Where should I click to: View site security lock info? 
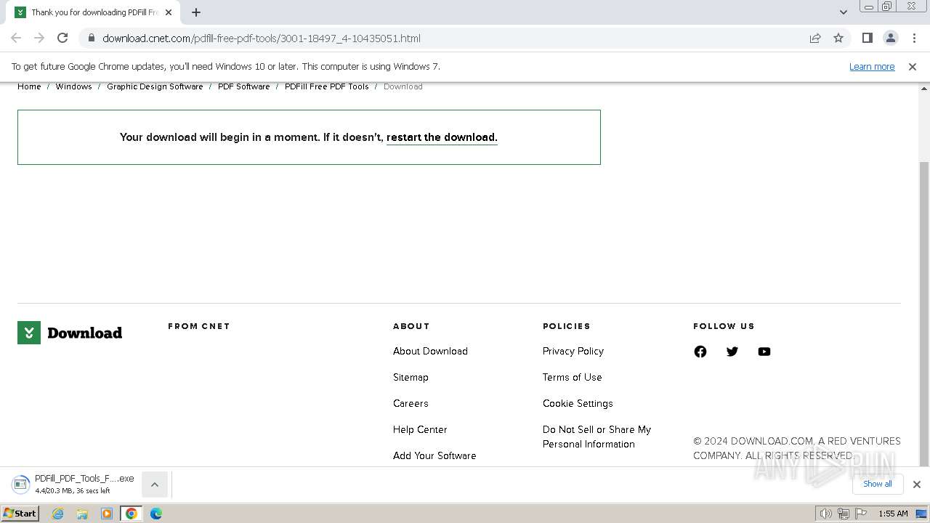click(x=92, y=38)
